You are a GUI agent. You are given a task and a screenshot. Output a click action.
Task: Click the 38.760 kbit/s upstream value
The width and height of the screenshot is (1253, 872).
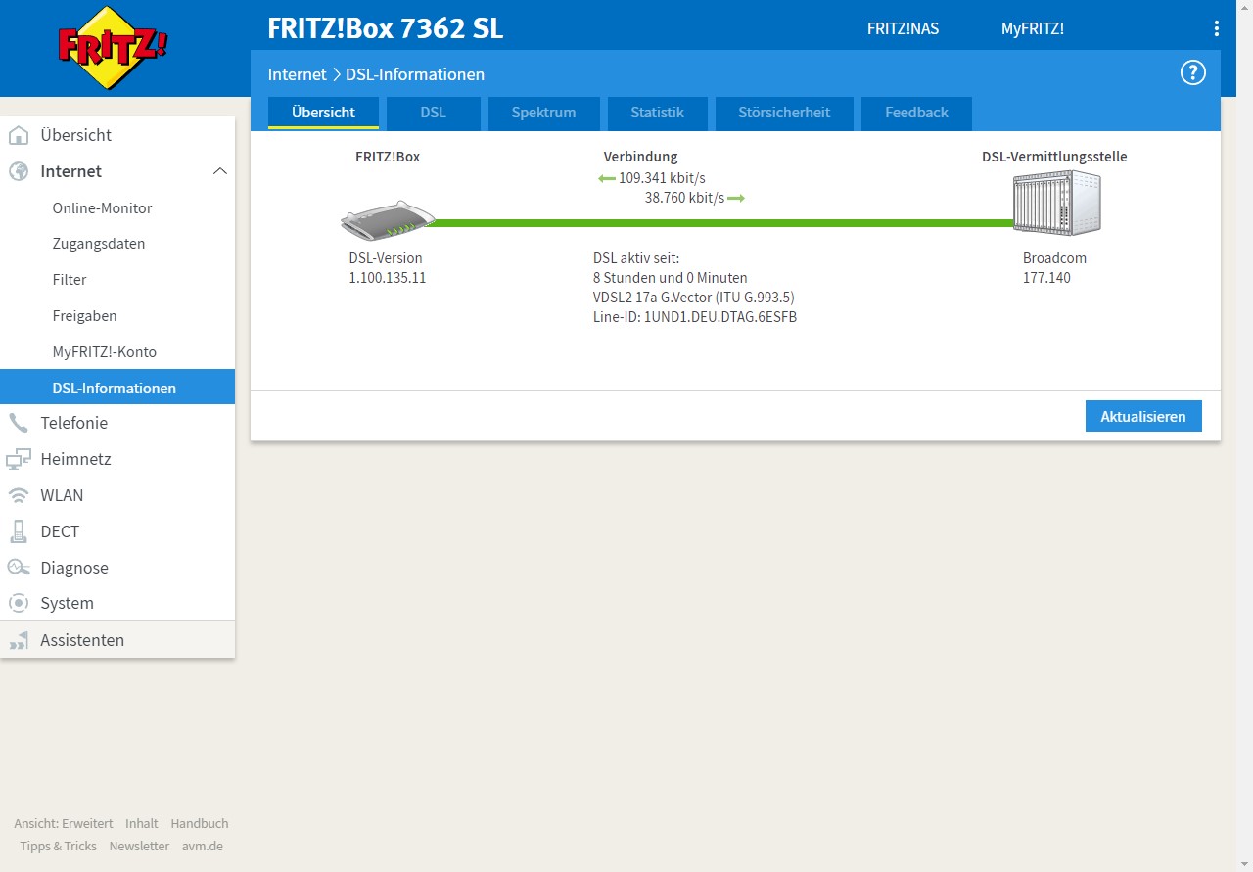tap(684, 198)
